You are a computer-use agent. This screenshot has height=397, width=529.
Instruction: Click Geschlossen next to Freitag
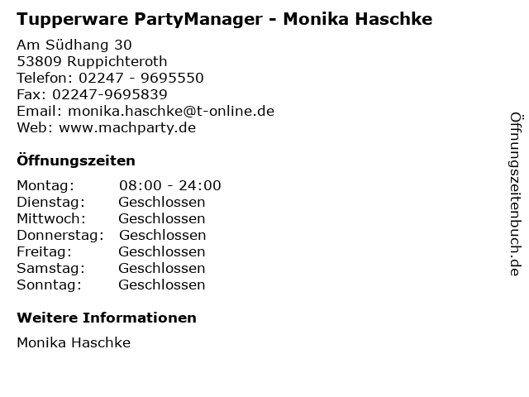pos(162,251)
